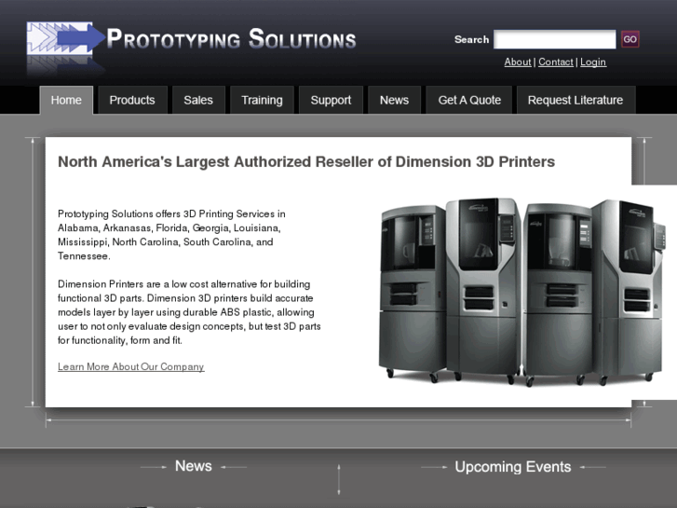Click the Search label text

[471, 39]
